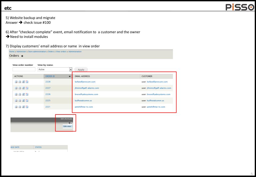The image size is (256, 177).
Task: Delete order 2227 using the red-corner icon
Action: tap(27, 88)
